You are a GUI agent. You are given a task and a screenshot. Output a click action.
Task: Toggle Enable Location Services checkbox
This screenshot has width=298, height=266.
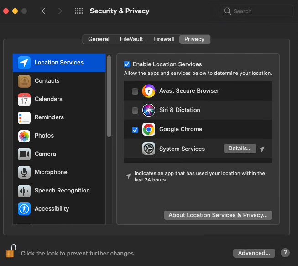click(x=127, y=64)
